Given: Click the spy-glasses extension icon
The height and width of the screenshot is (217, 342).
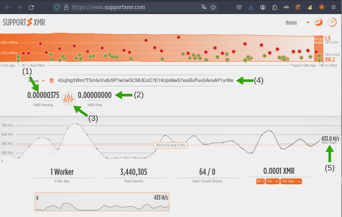Looking at the screenshot, I should [x=286, y=7].
